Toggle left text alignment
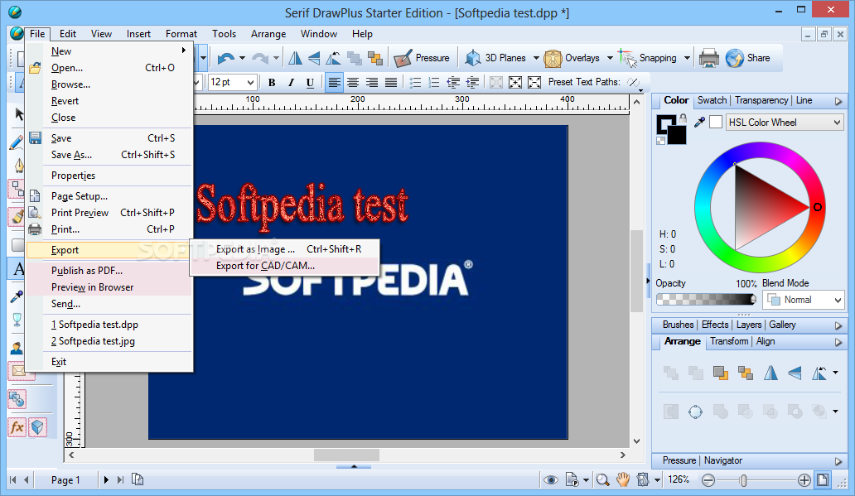This screenshot has height=496, width=855. pos(334,82)
